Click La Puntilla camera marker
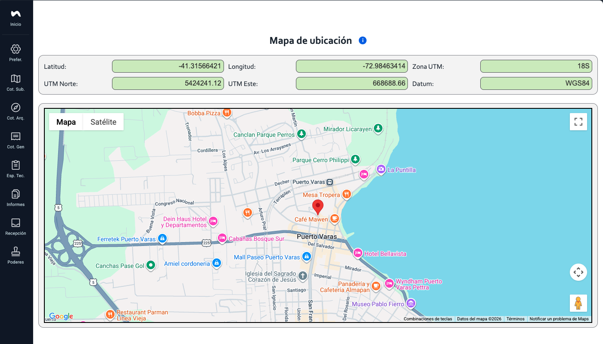The image size is (603, 344). 381,169
